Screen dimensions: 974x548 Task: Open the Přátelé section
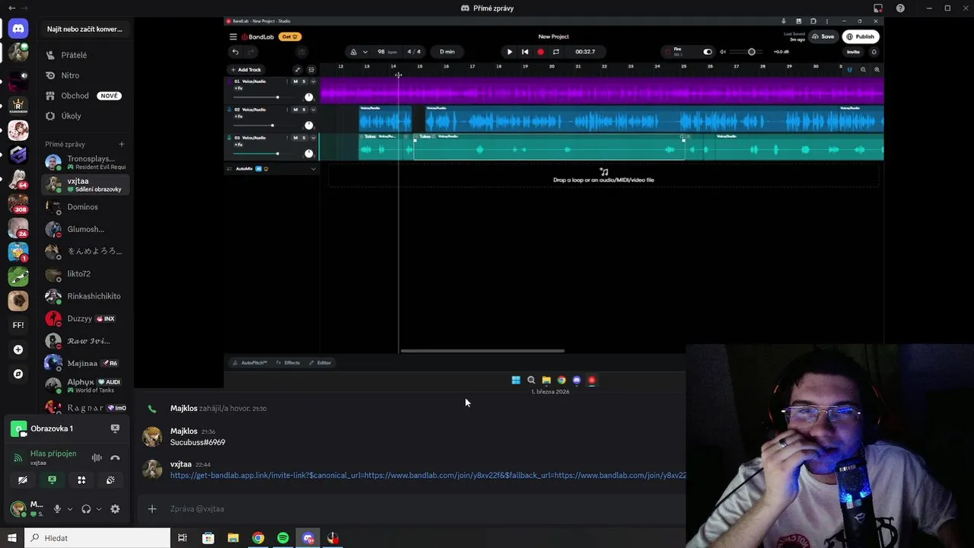click(85, 55)
